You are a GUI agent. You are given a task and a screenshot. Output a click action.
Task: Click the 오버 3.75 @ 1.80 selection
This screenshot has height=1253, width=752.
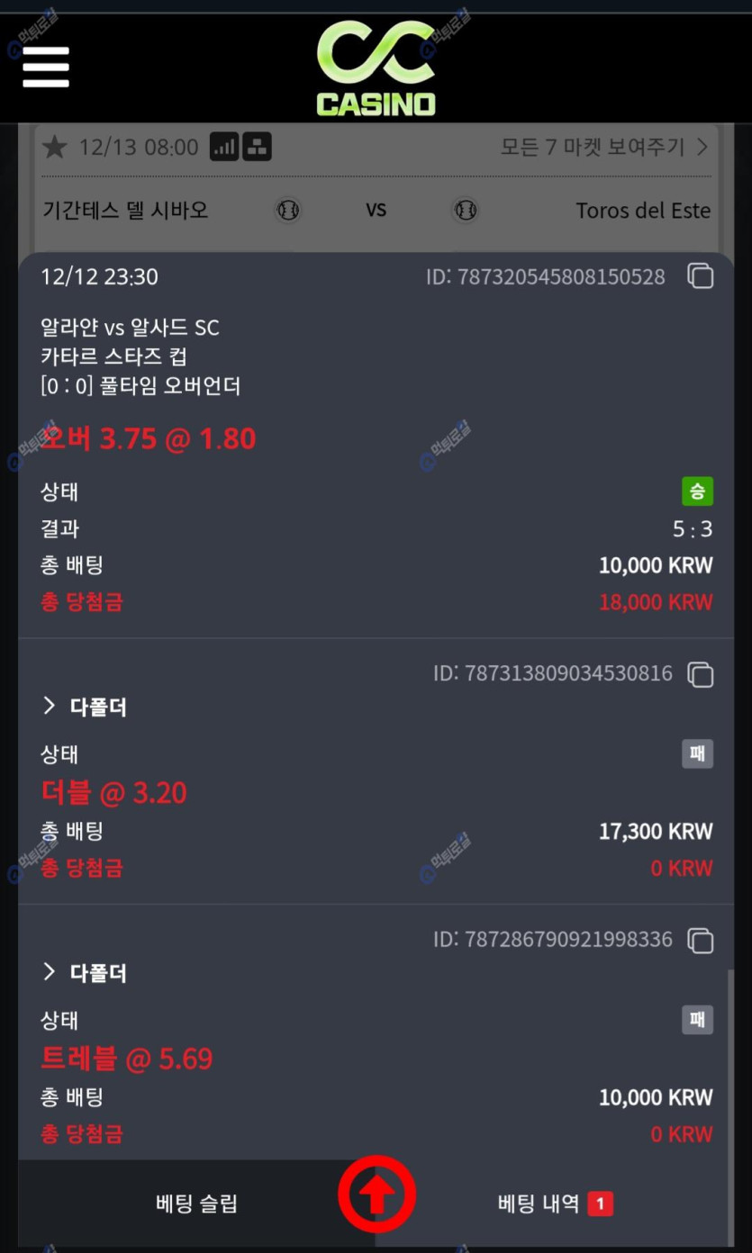149,438
